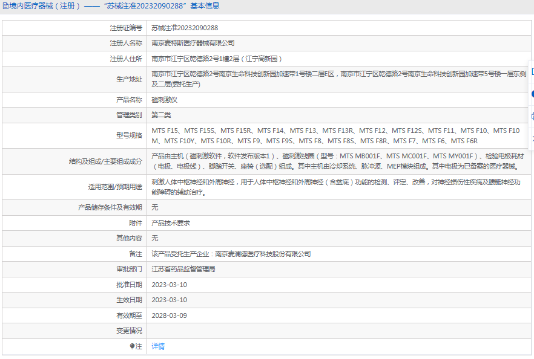Select registration number 苏械注准20232090288 value
534x359 pixels.
185,28
